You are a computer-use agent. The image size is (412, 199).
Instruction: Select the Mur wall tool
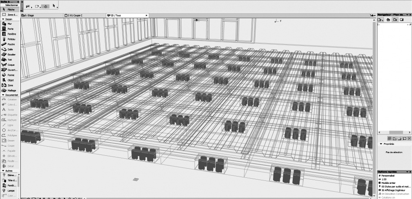point(10,24)
